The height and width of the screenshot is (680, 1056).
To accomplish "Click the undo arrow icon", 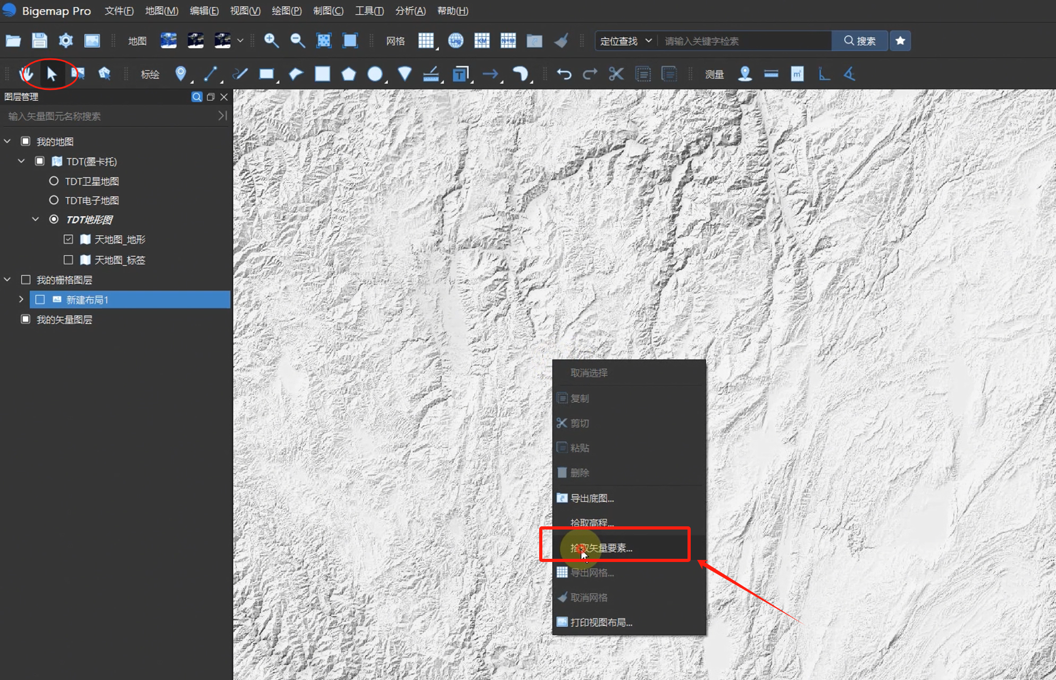I will 564,74.
